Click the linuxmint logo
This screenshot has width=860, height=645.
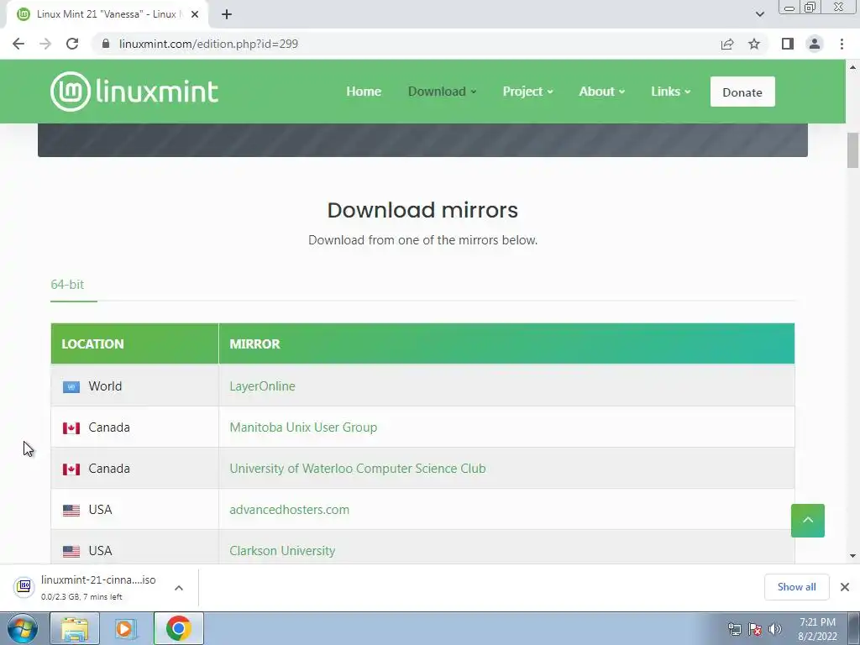134,92
